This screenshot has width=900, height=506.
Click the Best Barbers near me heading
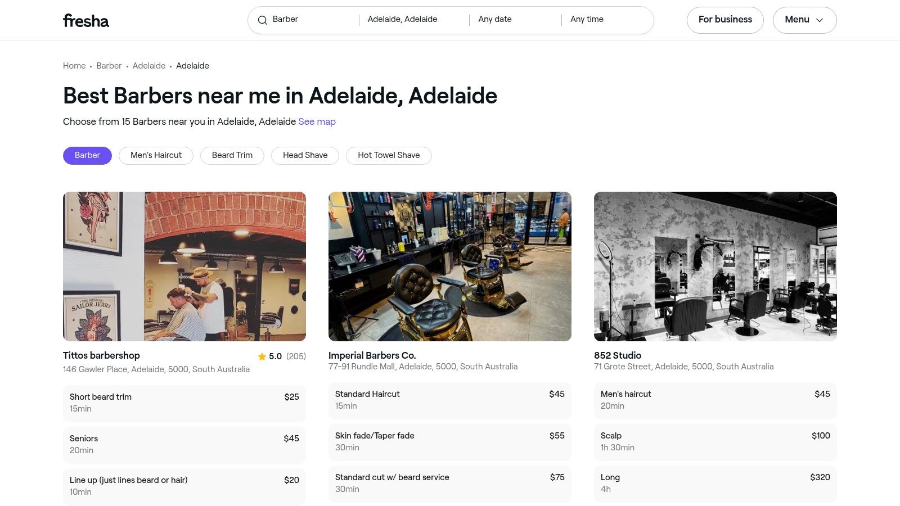point(280,96)
